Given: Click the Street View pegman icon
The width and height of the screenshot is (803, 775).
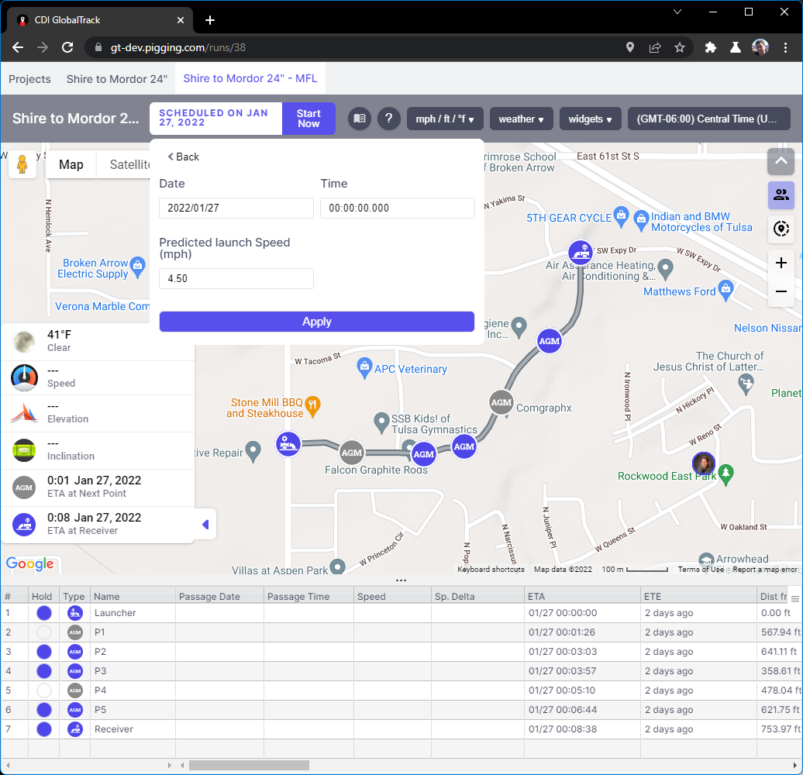Looking at the screenshot, I should (22, 164).
